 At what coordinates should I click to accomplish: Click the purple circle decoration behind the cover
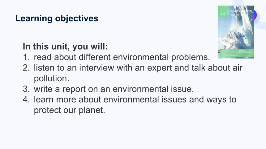255,15
